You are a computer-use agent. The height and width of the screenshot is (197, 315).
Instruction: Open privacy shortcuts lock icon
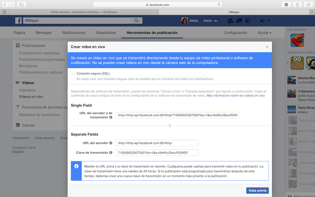click(262, 20)
